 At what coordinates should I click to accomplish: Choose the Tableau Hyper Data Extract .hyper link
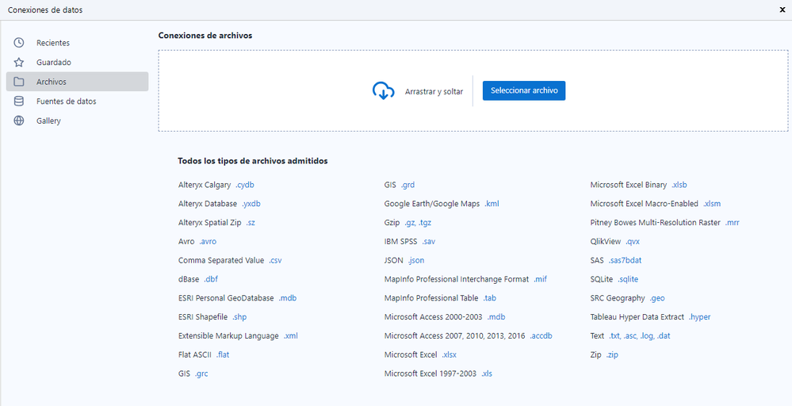tap(699, 317)
